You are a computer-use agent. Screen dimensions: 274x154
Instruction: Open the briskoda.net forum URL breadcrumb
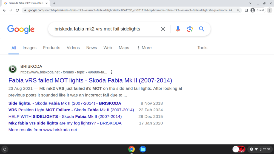(x=64, y=72)
